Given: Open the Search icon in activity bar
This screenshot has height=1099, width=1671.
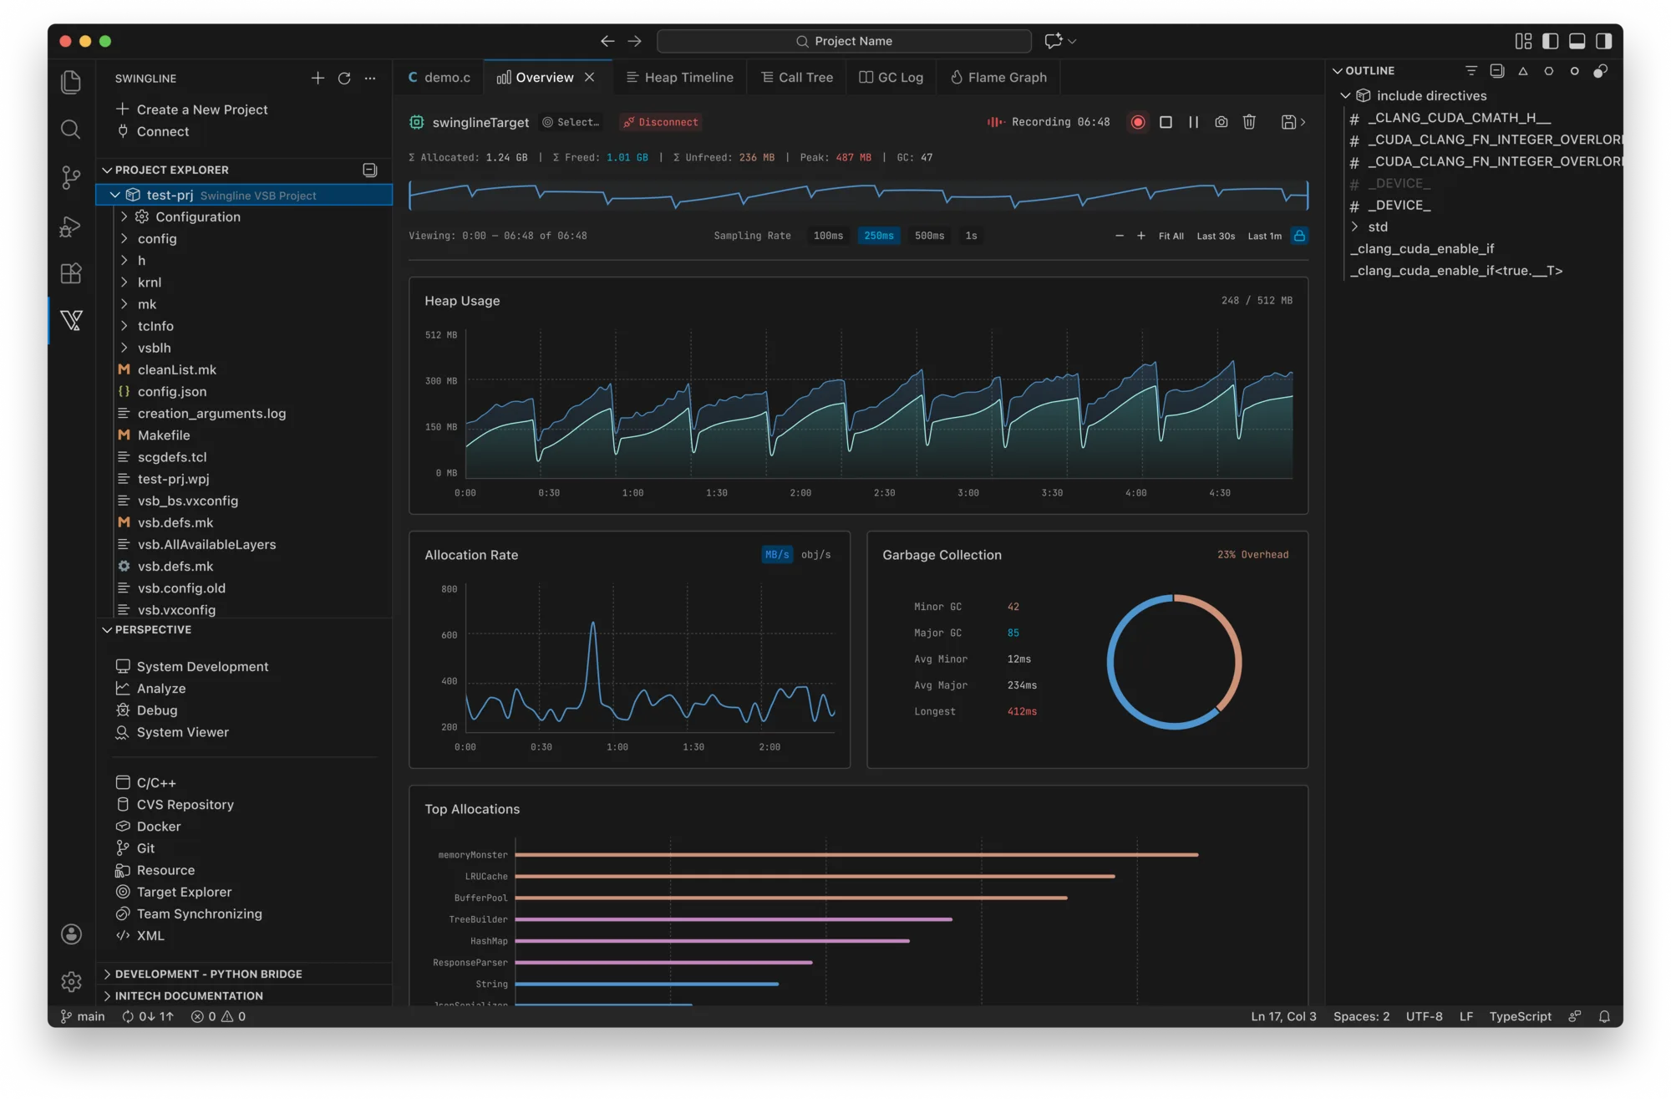Looking at the screenshot, I should [71, 129].
